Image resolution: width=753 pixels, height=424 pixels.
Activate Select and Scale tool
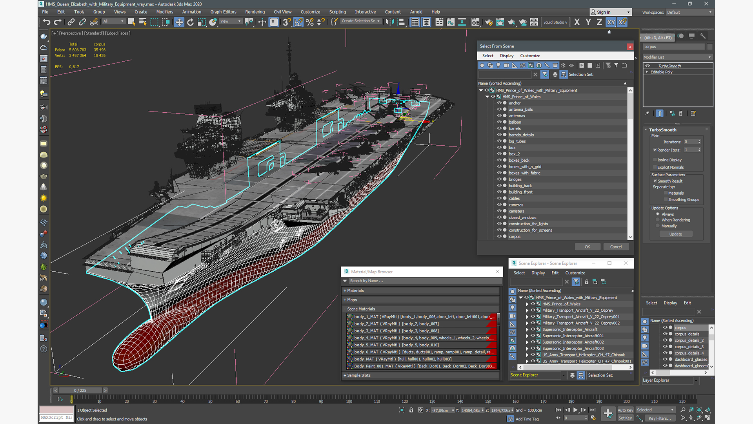pos(202,22)
